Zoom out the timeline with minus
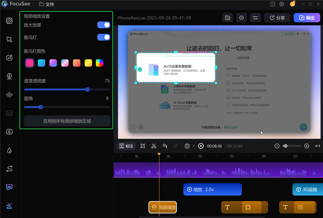The image size is (323, 218). pos(277,146)
